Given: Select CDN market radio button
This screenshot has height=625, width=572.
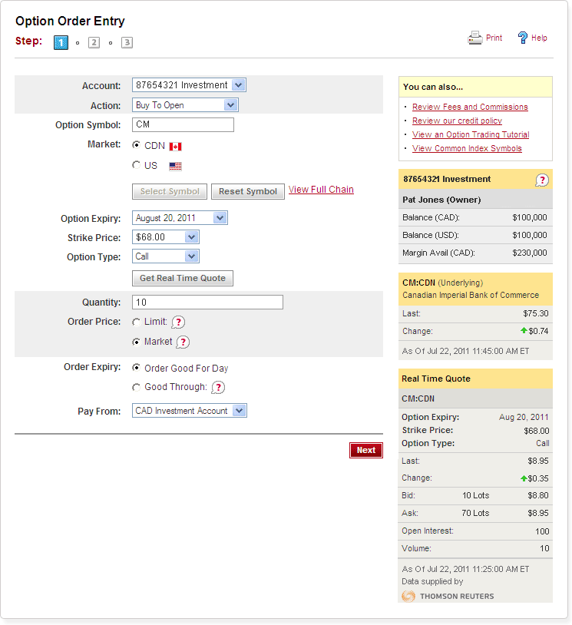Looking at the screenshot, I should coord(137,145).
